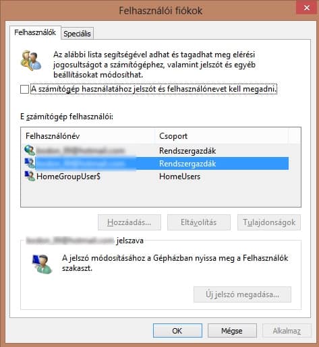Enable the password and username required checkbox
Screen dimensions: 319x347
[24, 89]
